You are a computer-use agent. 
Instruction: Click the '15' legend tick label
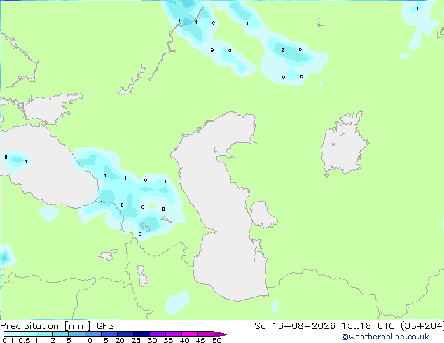pyautogui.click(x=104, y=340)
